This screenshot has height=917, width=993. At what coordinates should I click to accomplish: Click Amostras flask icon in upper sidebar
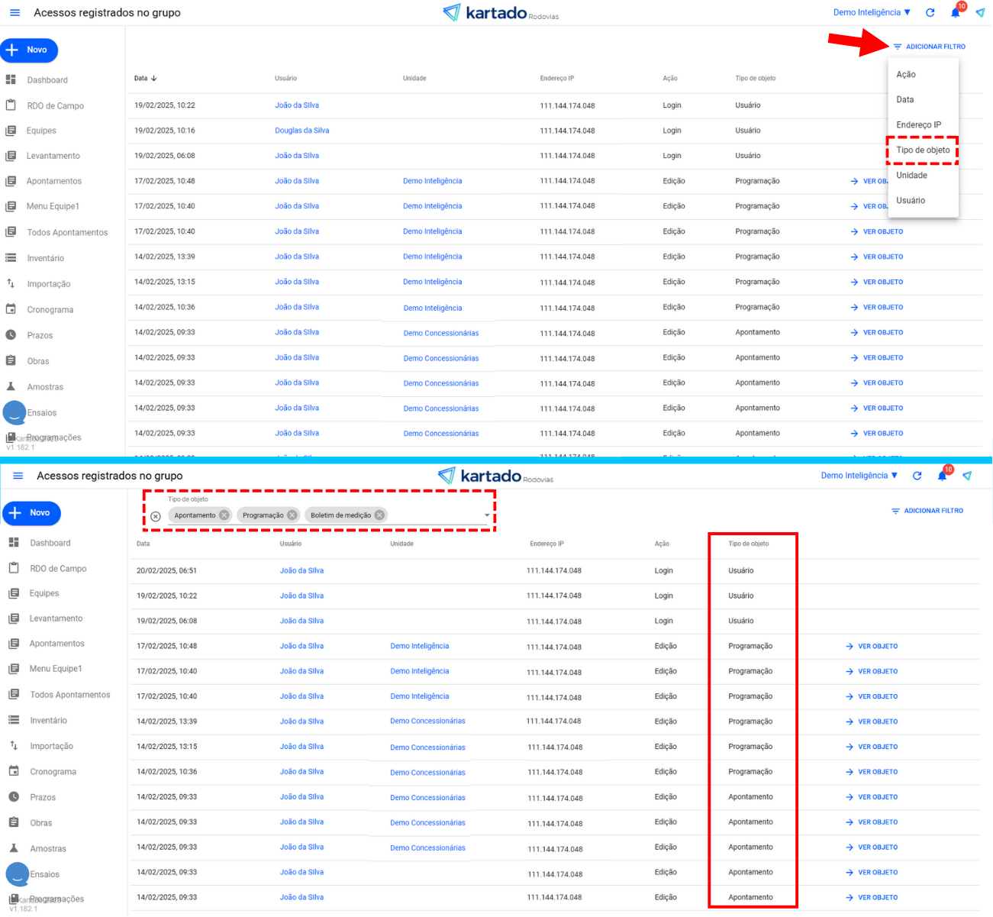pos(11,387)
